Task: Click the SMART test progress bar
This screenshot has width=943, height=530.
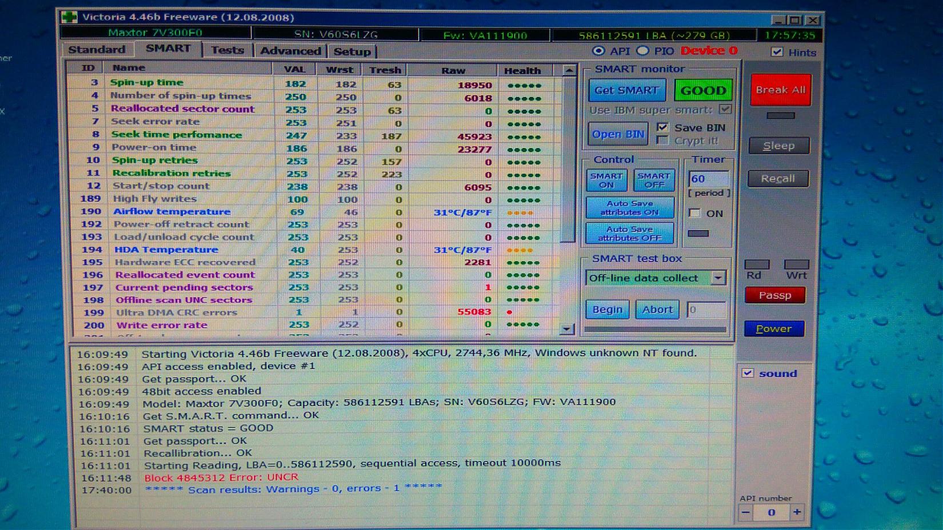Action: (x=655, y=329)
